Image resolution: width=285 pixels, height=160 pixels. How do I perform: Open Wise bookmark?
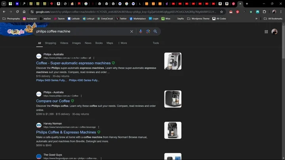[x=166, y=19]
